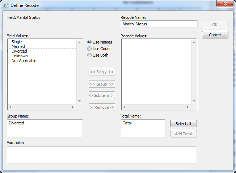Select Not Applicable in Field Values
This screenshot has width=236, height=173.
pyautogui.click(x=24, y=61)
